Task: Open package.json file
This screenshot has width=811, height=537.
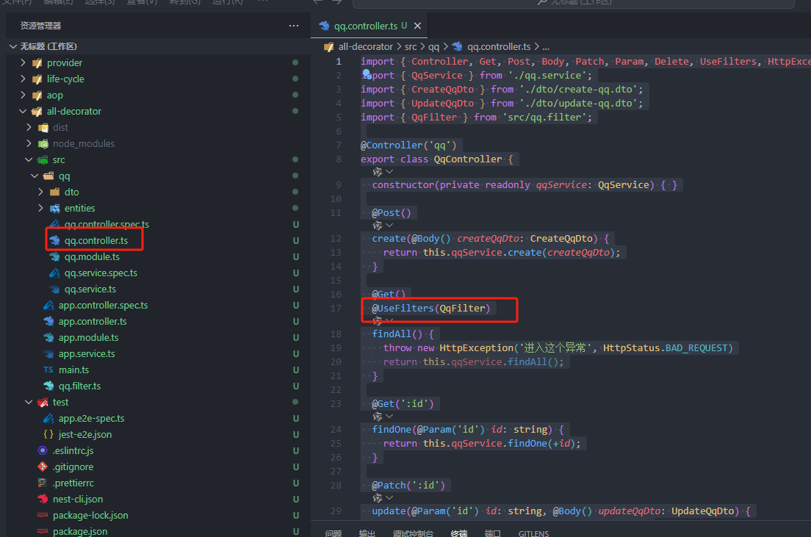Action: click(x=80, y=531)
